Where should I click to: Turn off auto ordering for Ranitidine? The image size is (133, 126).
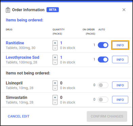(103, 45)
